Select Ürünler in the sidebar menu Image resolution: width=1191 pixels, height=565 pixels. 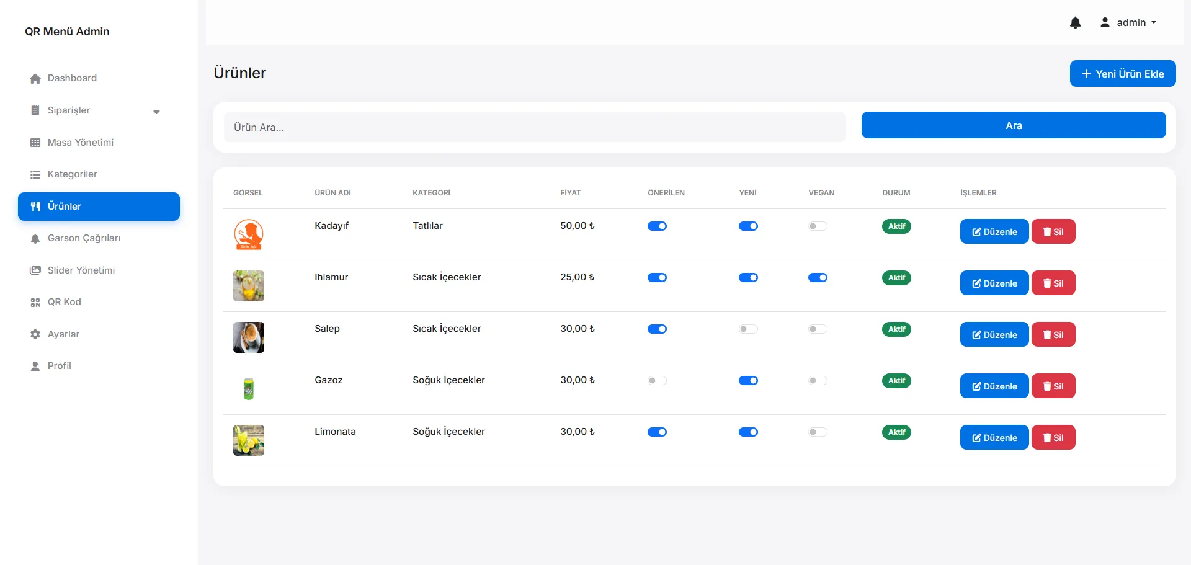pyautogui.click(x=99, y=207)
